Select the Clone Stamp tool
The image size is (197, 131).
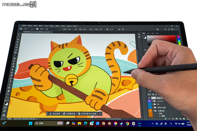pos(15,58)
